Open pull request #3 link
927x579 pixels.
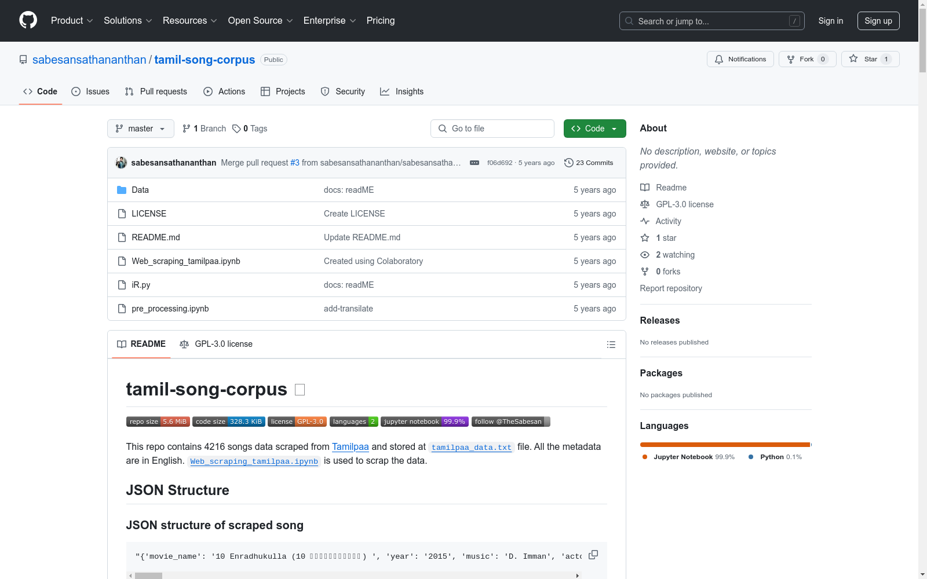295,163
